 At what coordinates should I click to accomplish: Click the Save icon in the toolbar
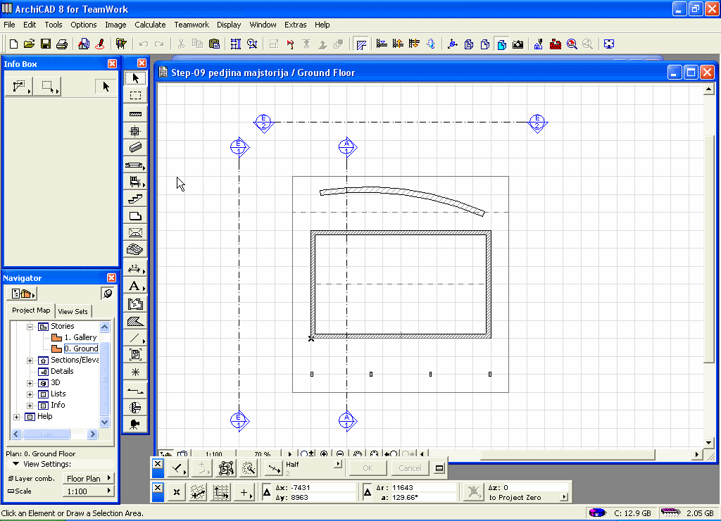click(x=46, y=44)
